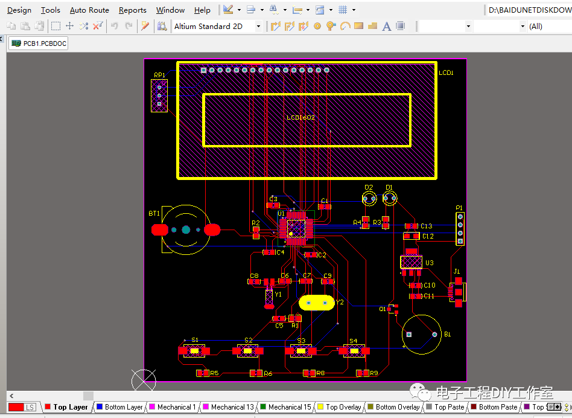Click the Select Inside Area tool
572x418 pixels.
(56, 26)
